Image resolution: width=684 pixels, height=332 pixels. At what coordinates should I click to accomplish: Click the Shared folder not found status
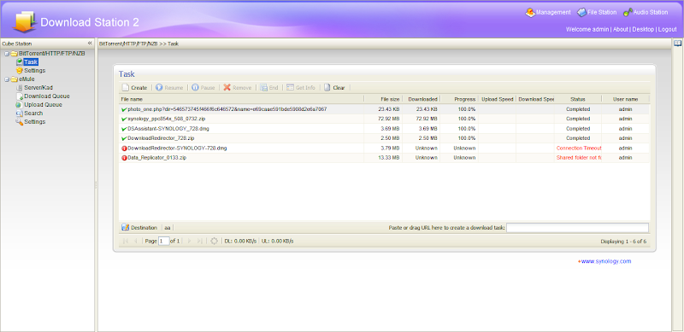(579, 158)
